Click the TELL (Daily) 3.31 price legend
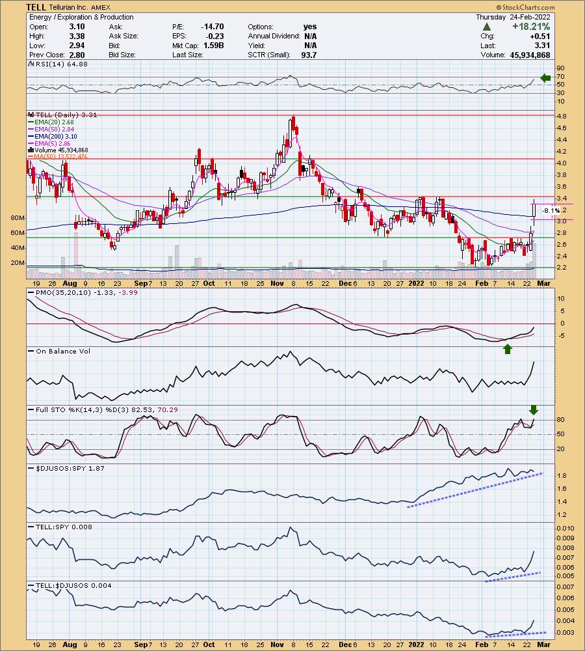Image resolution: width=585 pixels, height=651 pixels. click(x=62, y=115)
